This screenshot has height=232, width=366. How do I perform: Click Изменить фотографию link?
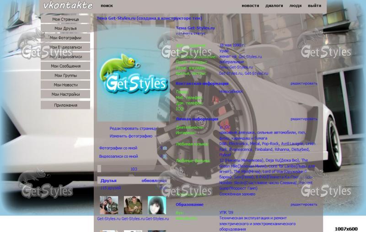131,136
